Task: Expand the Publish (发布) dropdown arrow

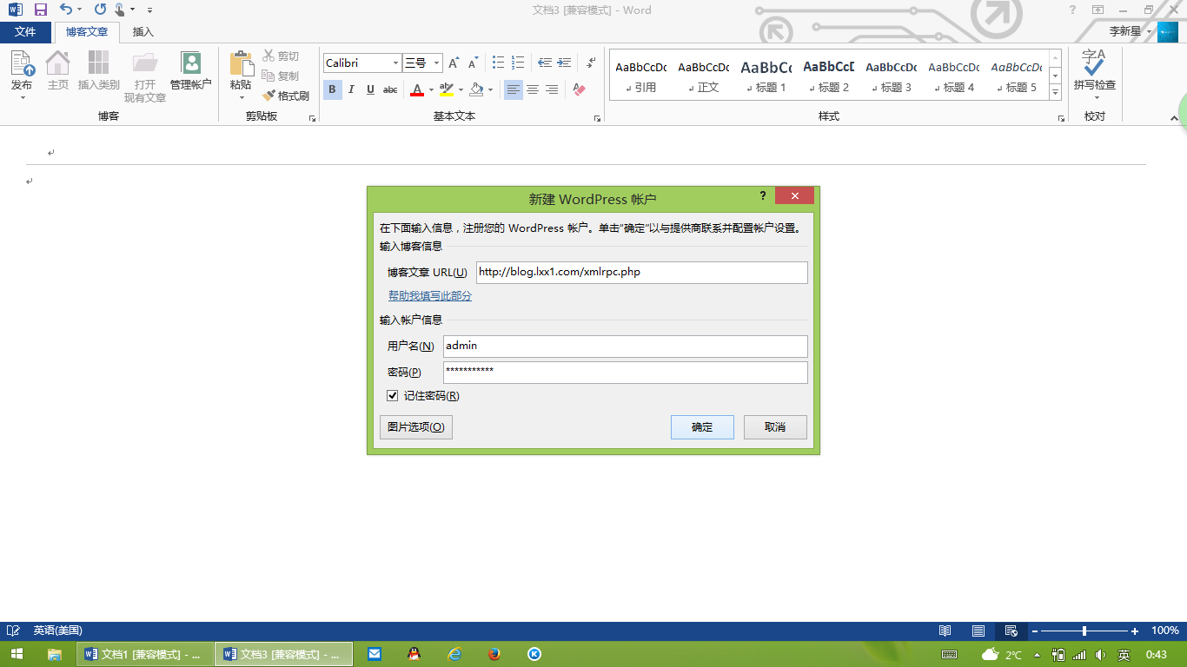Action: pyautogui.click(x=22, y=97)
